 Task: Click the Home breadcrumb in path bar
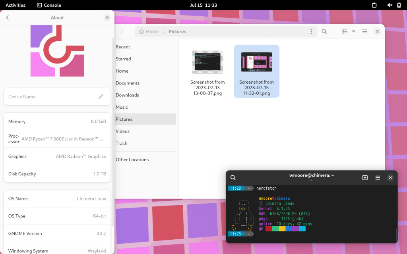(x=149, y=31)
